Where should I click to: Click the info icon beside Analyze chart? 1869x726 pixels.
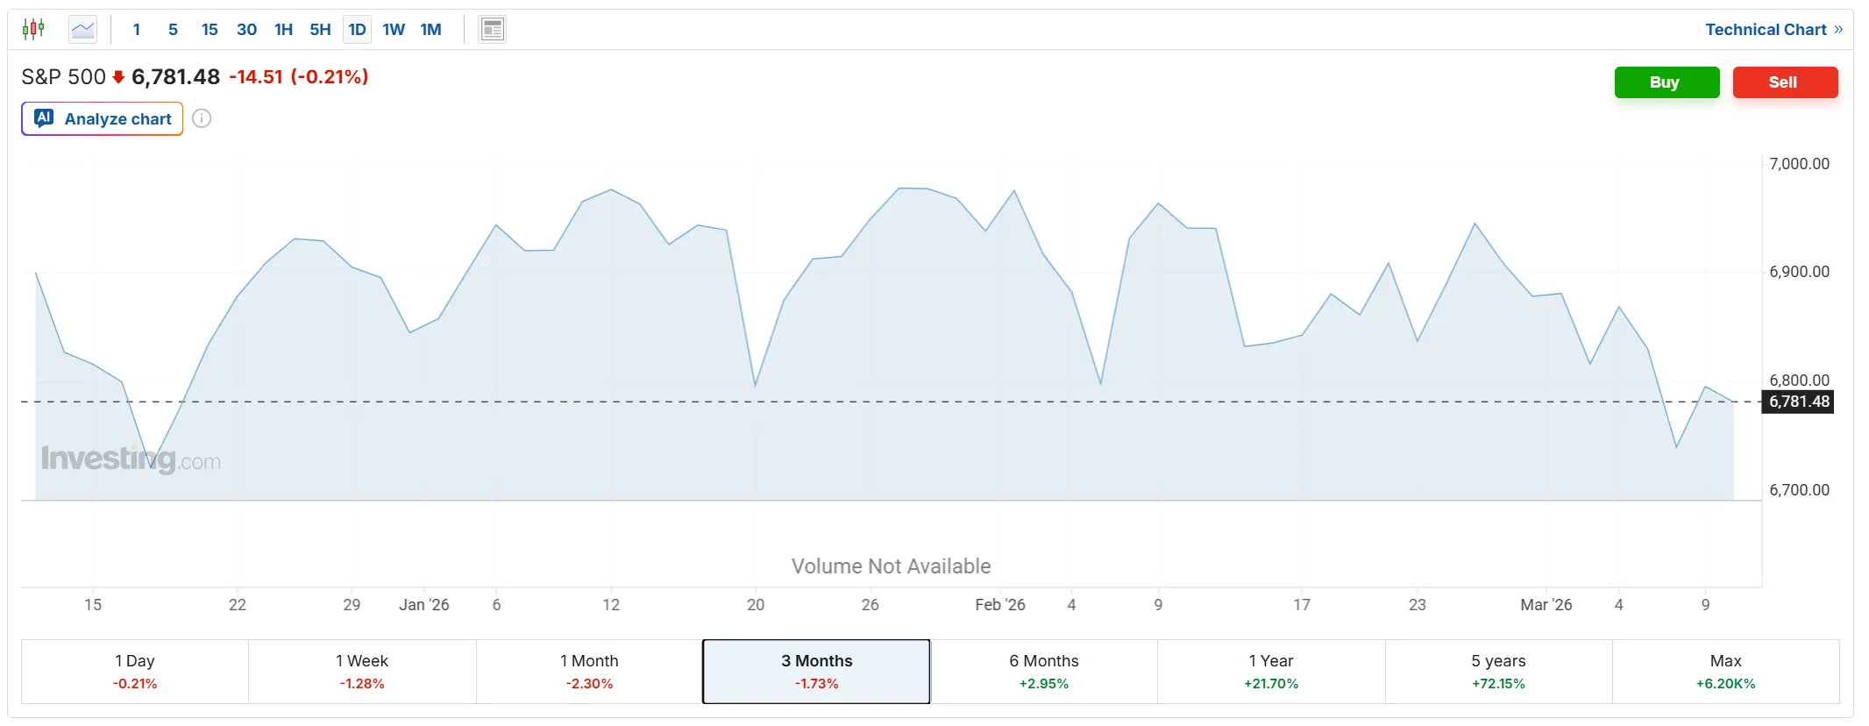(x=202, y=118)
